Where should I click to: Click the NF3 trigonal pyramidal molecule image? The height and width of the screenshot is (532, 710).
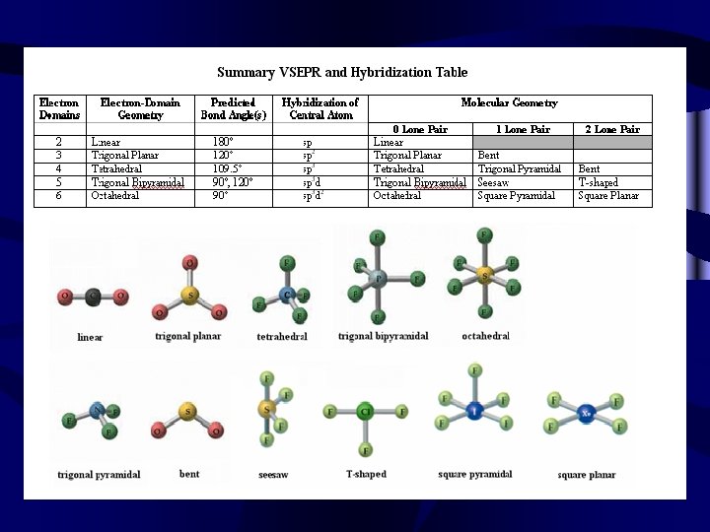(x=92, y=421)
